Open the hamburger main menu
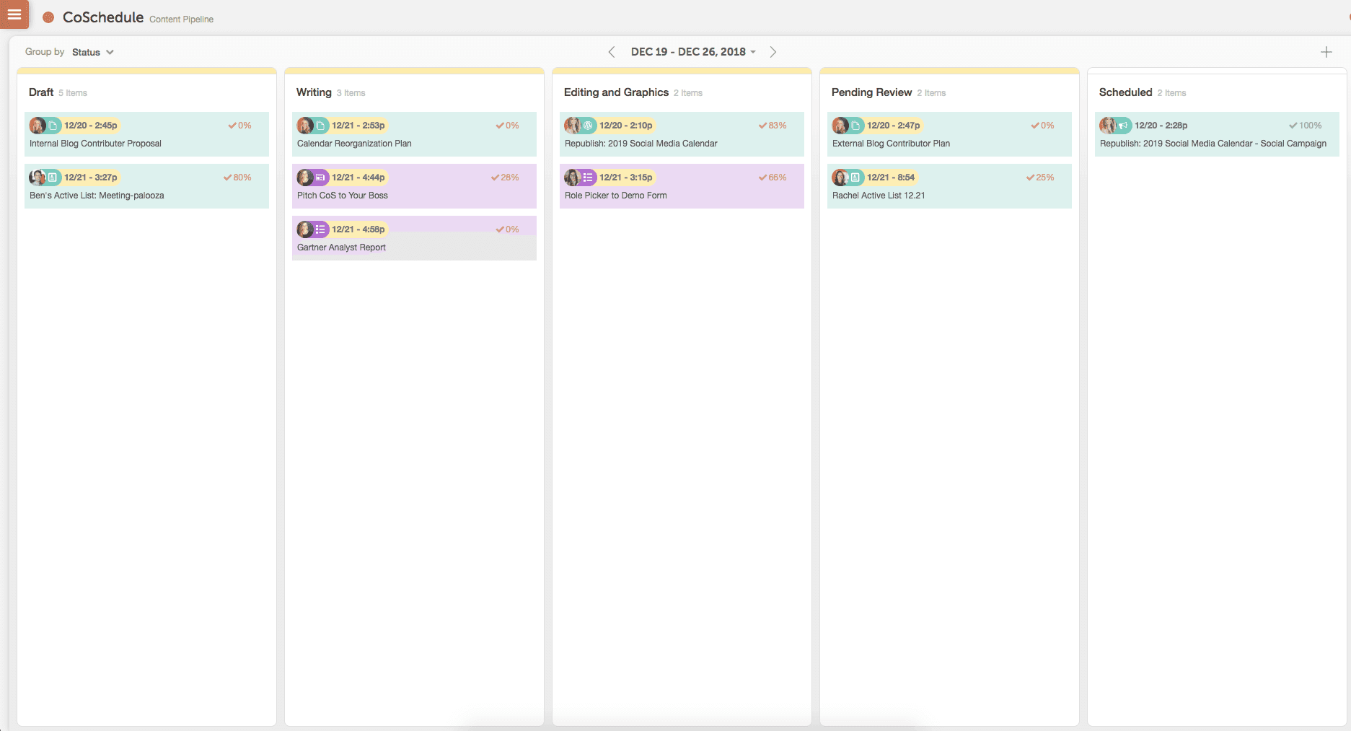The width and height of the screenshot is (1351, 731). [x=14, y=14]
